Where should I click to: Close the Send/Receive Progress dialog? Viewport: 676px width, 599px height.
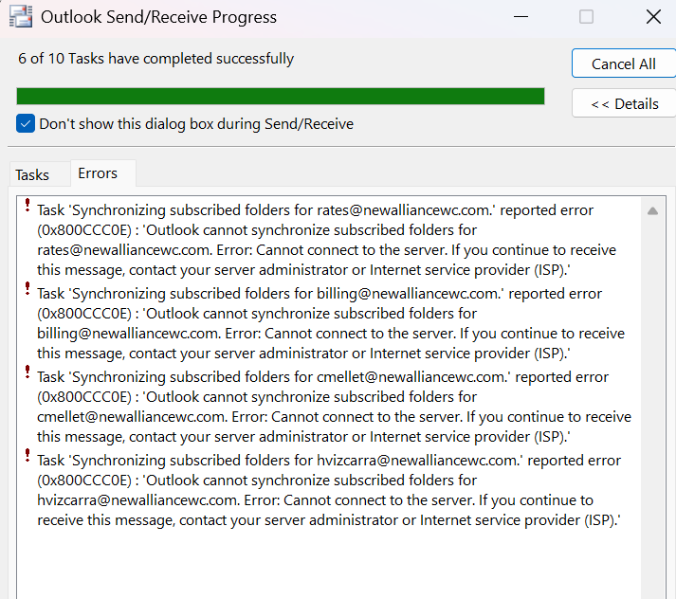point(653,17)
